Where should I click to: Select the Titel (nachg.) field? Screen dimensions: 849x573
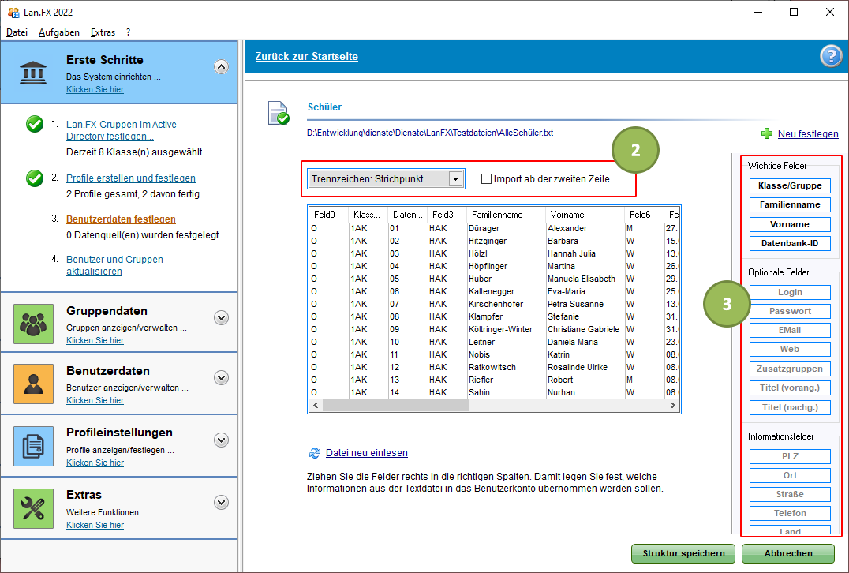[790, 407]
